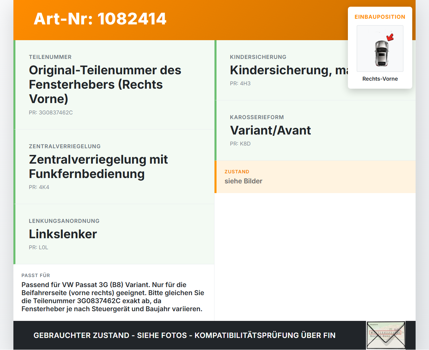Screen dimensions: 429x350
Task: Click the KAROSSERIEFORM label
Action: pos(257,117)
